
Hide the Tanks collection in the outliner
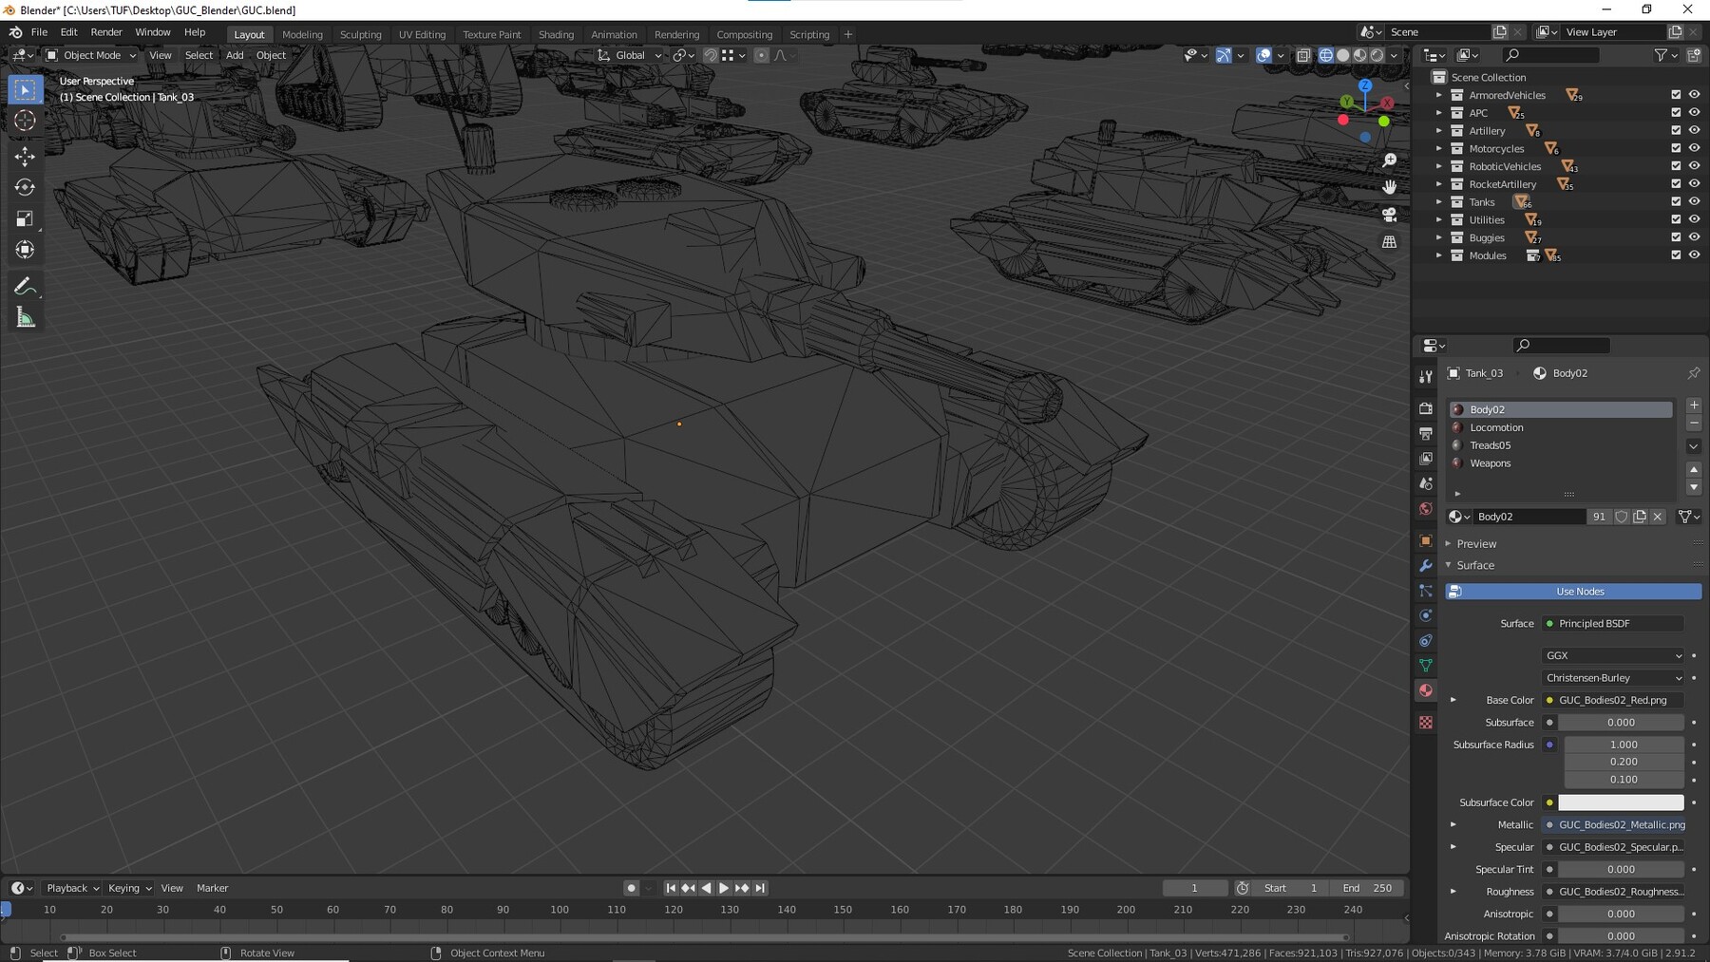pyautogui.click(x=1694, y=201)
